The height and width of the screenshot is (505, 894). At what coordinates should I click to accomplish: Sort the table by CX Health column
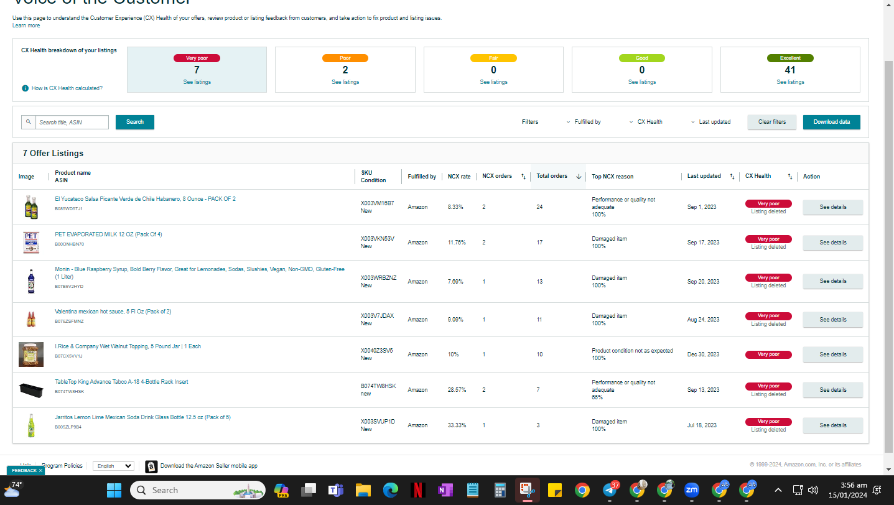pos(790,177)
